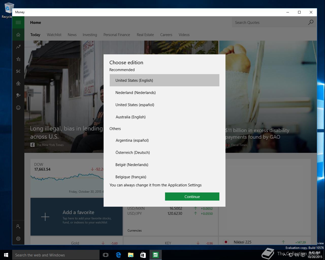Screen dimensions: 325x260
Task: Click the Search the web and Windows box
Action: click(x=56, y=255)
